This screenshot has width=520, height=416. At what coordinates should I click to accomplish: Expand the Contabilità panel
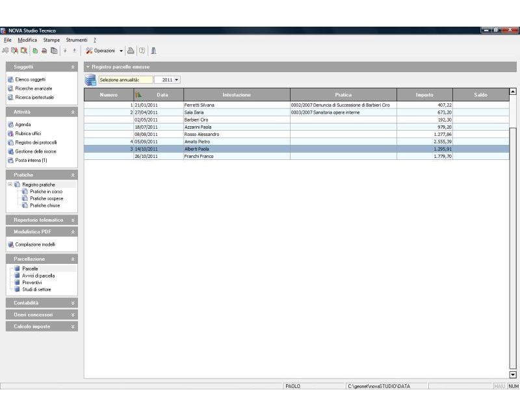(73, 303)
